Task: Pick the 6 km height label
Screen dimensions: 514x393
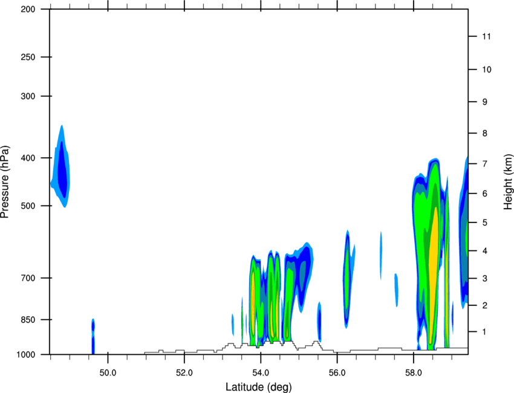Action: tap(484, 193)
